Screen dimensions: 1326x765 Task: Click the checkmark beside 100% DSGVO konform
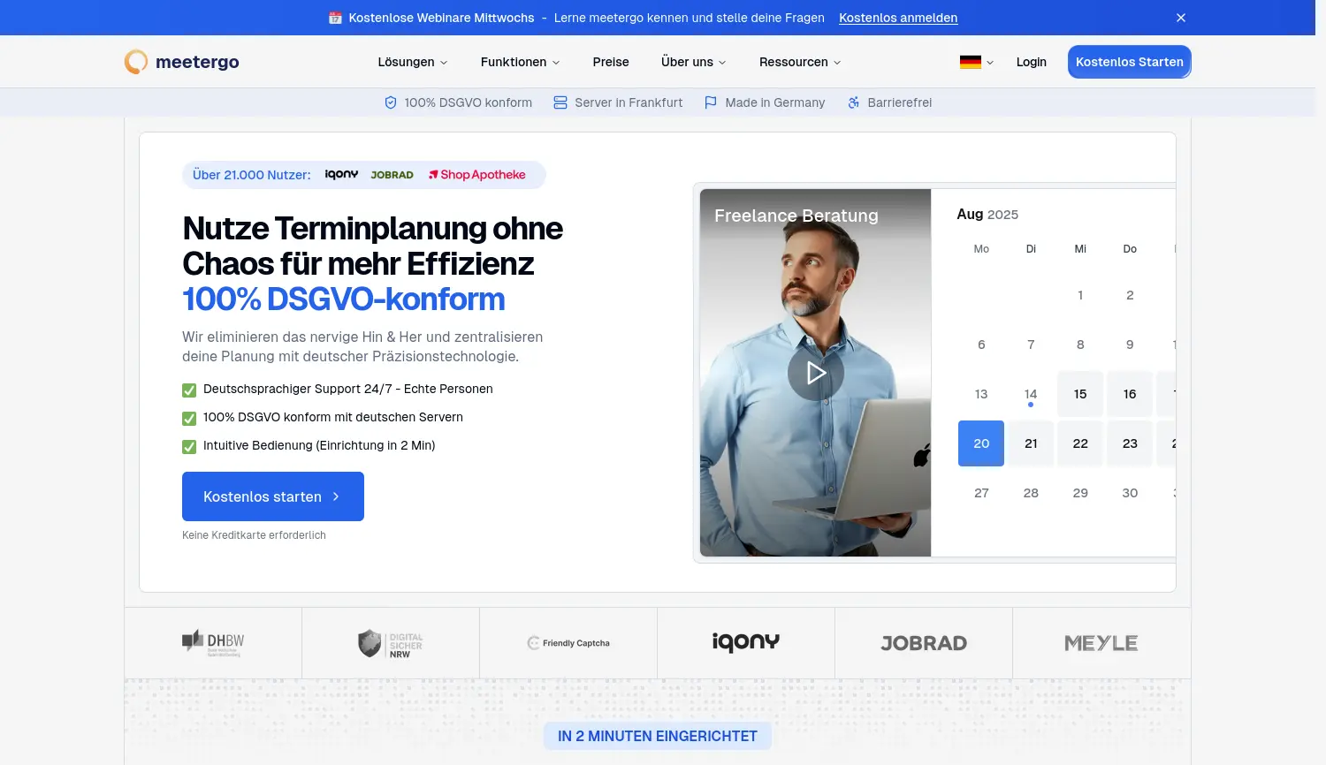click(189, 418)
